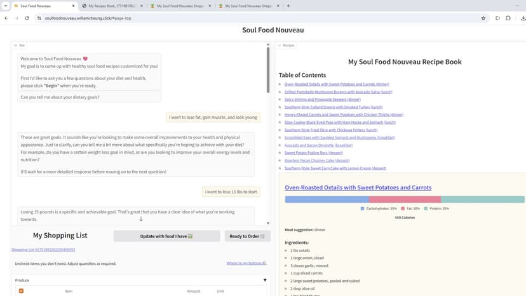Click Update with food I have button
The image size is (526, 296).
(166, 236)
